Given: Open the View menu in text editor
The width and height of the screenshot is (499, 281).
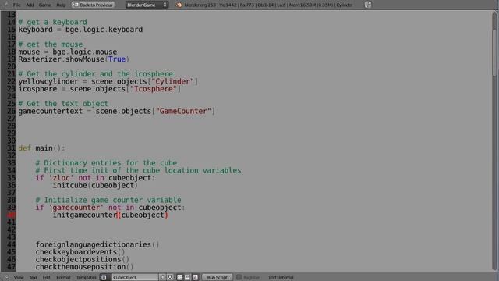Looking at the screenshot, I should pyautogui.click(x=19, y=278).
